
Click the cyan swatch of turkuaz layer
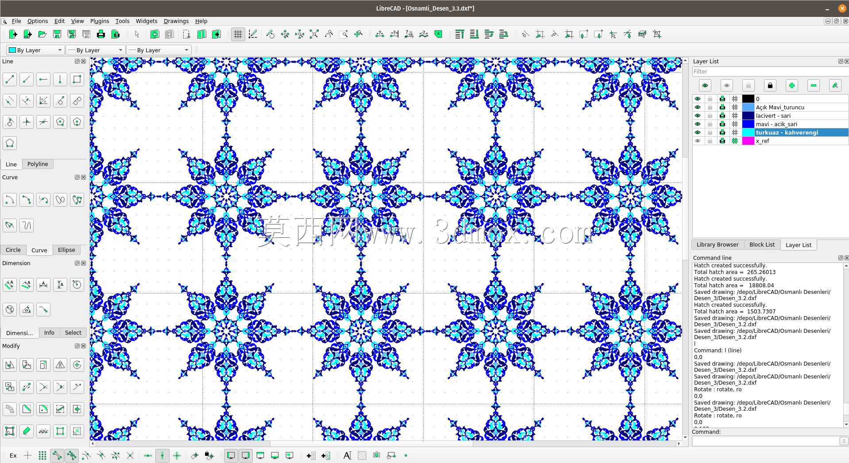[748, 132]
